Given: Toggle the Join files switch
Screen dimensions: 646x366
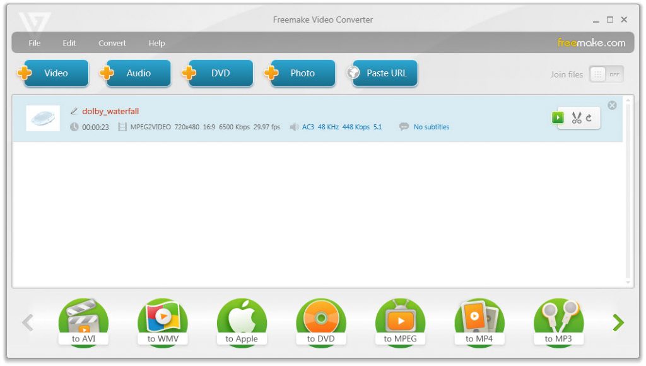Looking at the screenshot, I should (606, 74).
